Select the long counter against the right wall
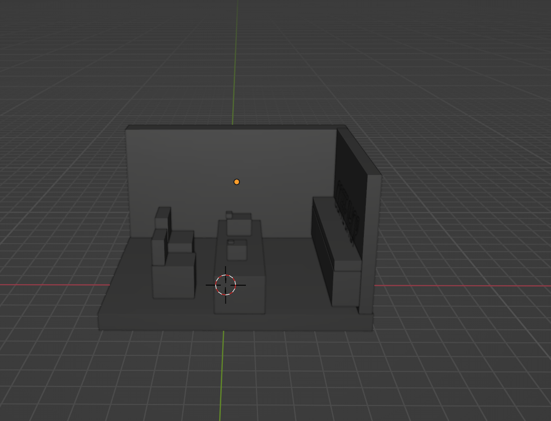This screenshot has width=551, height=421. (x=336, y=252)
